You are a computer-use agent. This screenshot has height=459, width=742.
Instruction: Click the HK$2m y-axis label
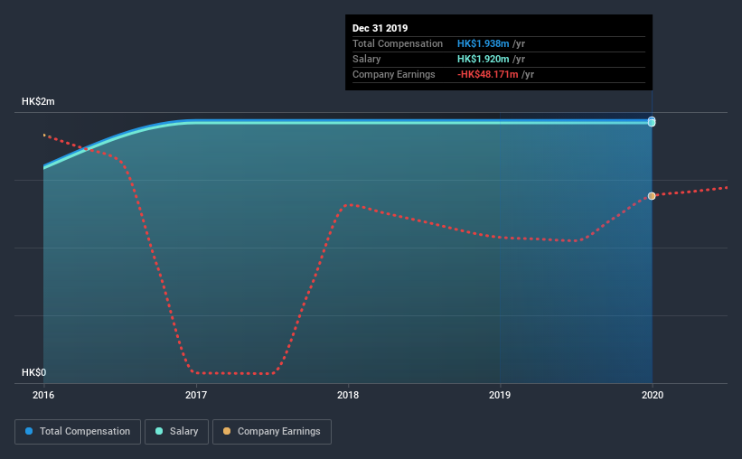point(38,102)
